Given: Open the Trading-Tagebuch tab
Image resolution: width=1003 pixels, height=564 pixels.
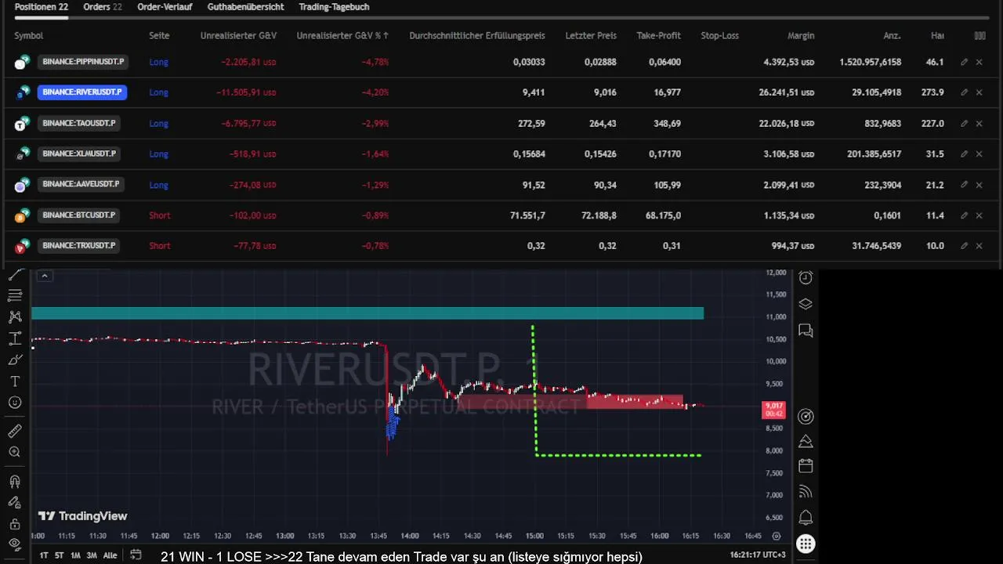Looking at the screenshot, I should tap(334, 7).
